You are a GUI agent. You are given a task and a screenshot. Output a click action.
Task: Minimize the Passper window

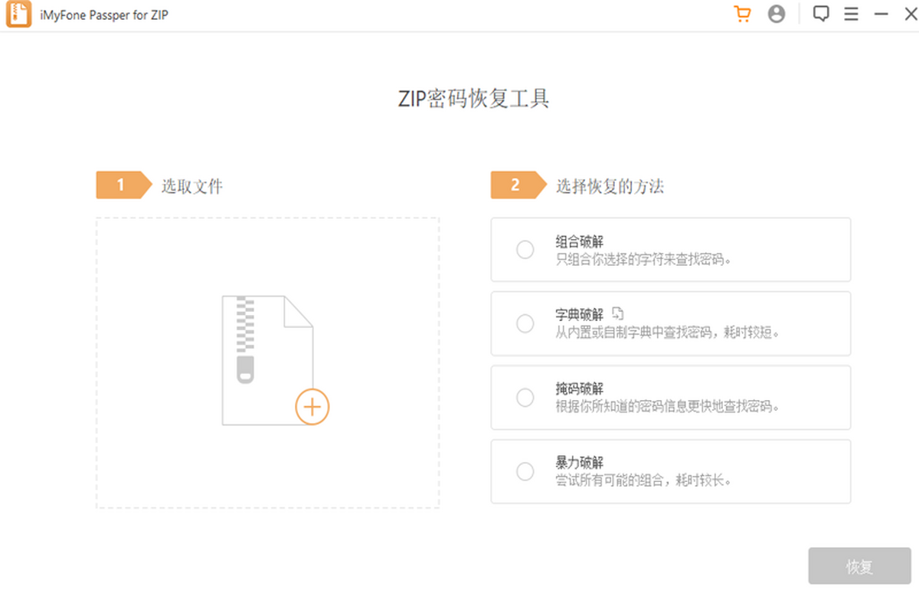[881, 15]
